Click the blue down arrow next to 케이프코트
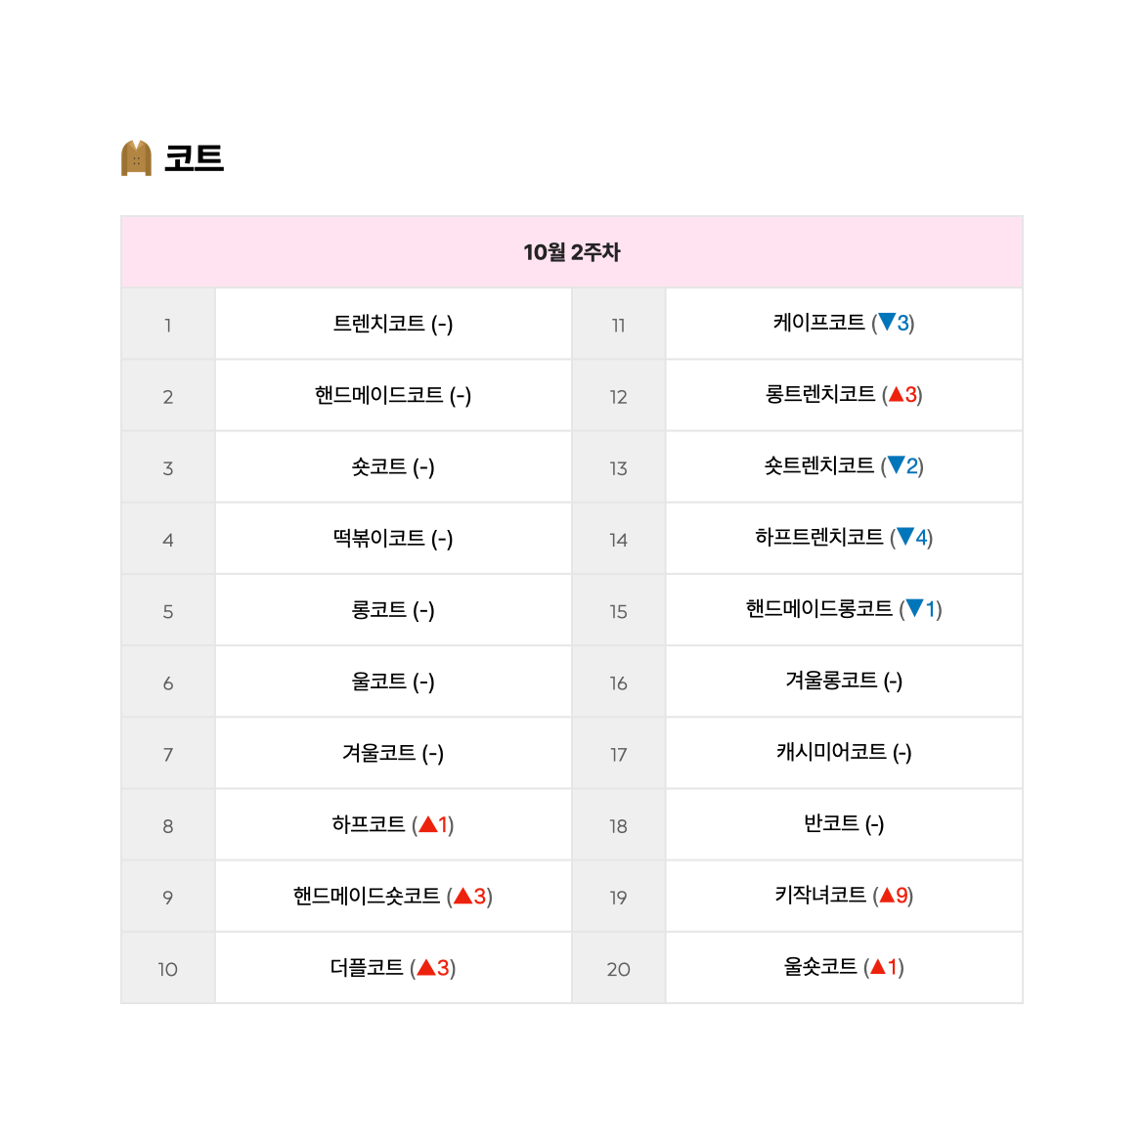Screen dimensions: 1144x1144 click(x=887, y=322)
